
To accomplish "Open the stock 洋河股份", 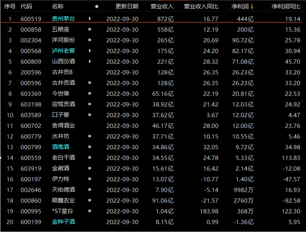I will [x=63, y=40].
